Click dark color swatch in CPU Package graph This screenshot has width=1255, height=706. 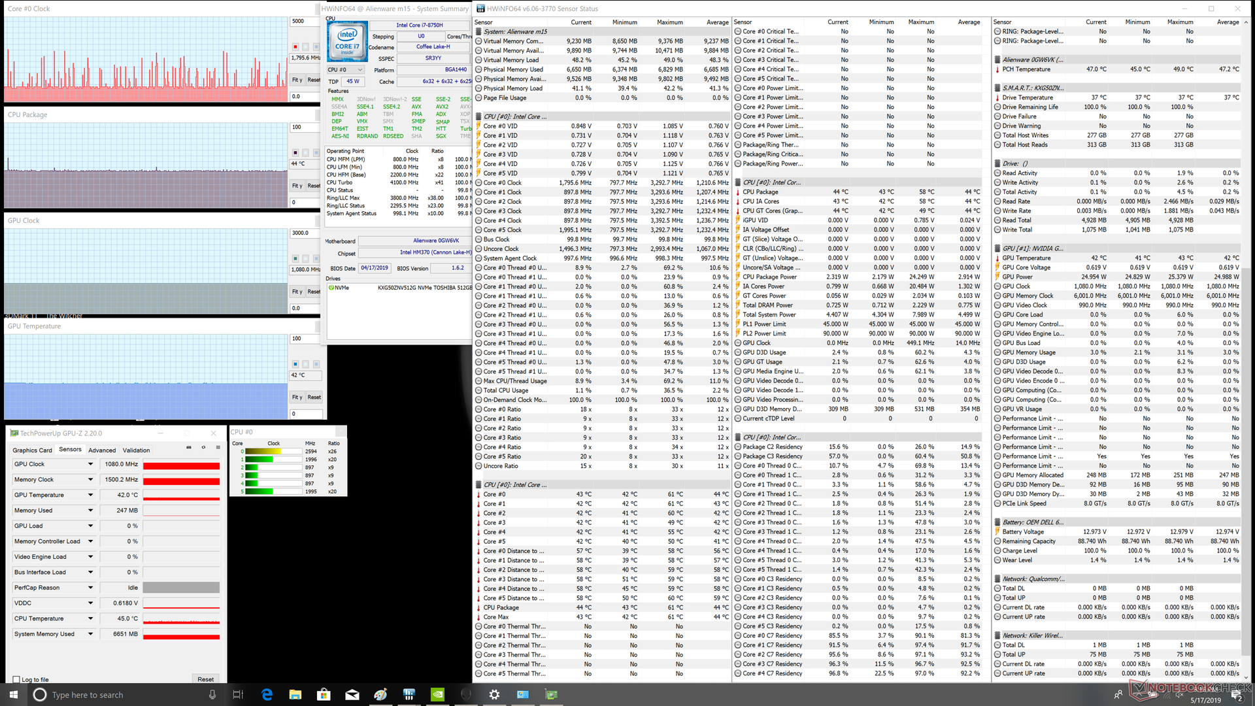pyautogui.click(x=295, y=152)
